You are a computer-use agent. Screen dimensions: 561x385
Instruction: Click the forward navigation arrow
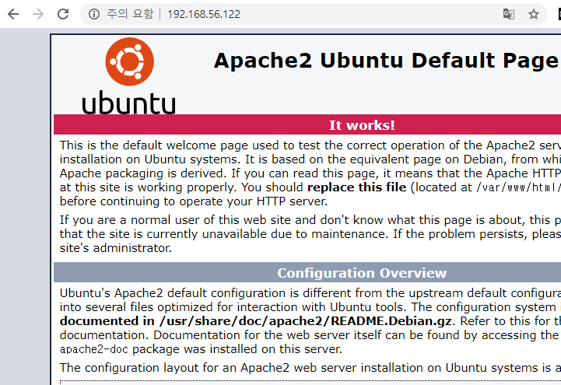coord(38,14)
